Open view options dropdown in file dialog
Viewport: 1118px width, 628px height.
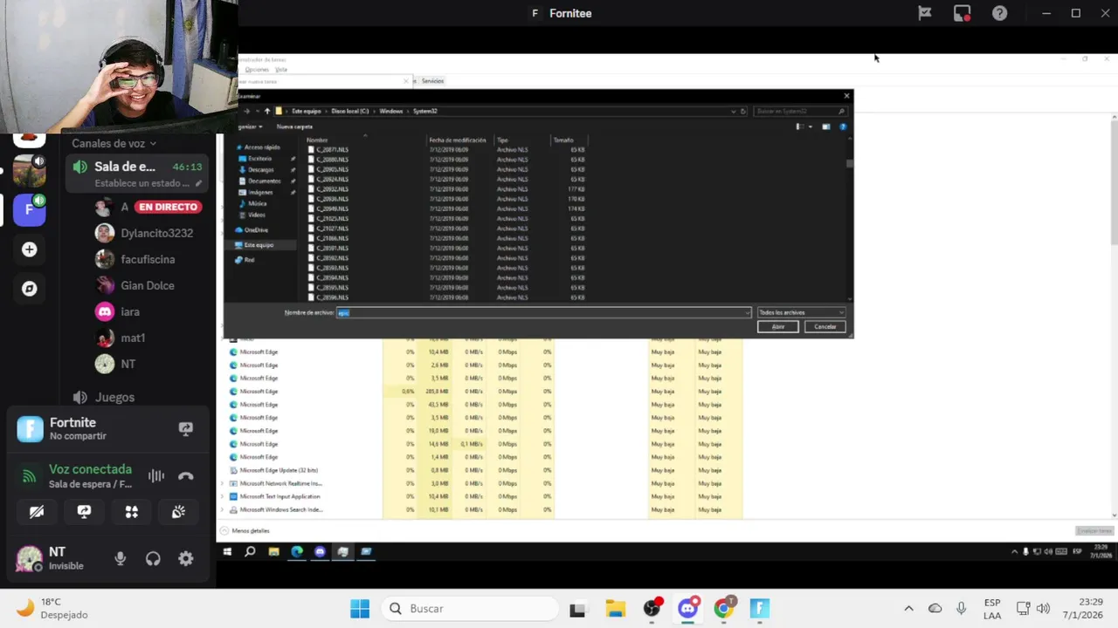click(811, 126)
